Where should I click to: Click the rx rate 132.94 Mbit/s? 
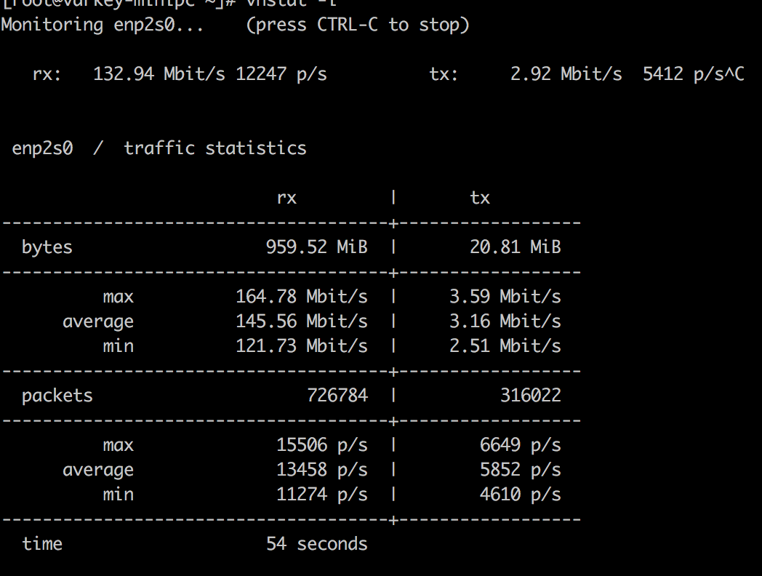[x=159, y=74]
